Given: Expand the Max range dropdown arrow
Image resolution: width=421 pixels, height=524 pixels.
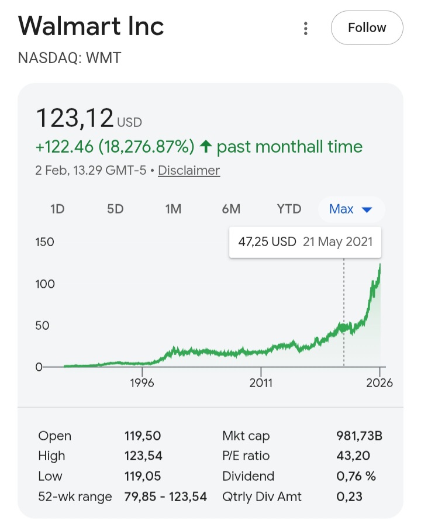Looking at the screenshot, I should point(367,209).
